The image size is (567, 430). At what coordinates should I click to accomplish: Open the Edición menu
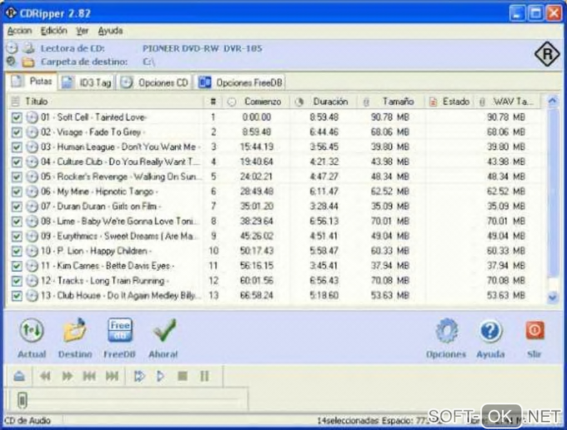54,31
